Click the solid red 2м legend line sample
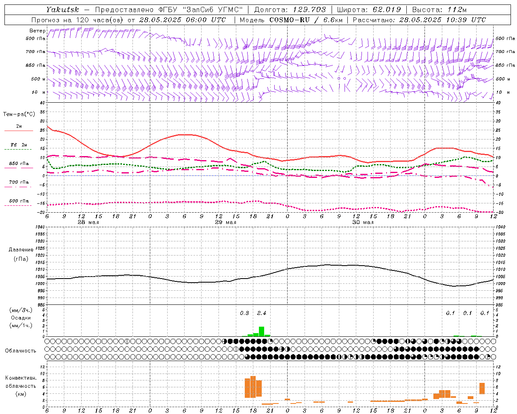Screen dimensions: 517x414 coord(19,131)
